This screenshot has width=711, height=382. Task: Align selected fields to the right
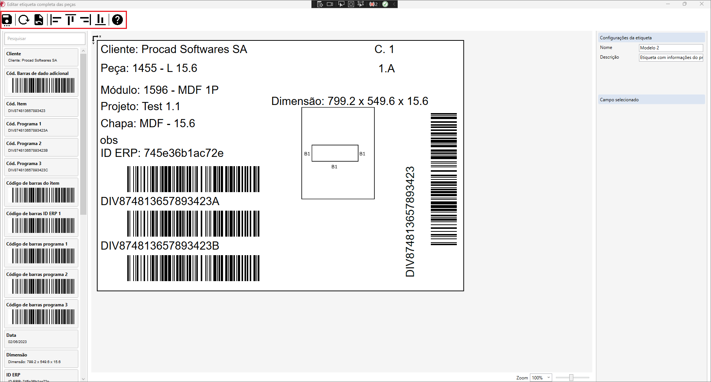85,20
